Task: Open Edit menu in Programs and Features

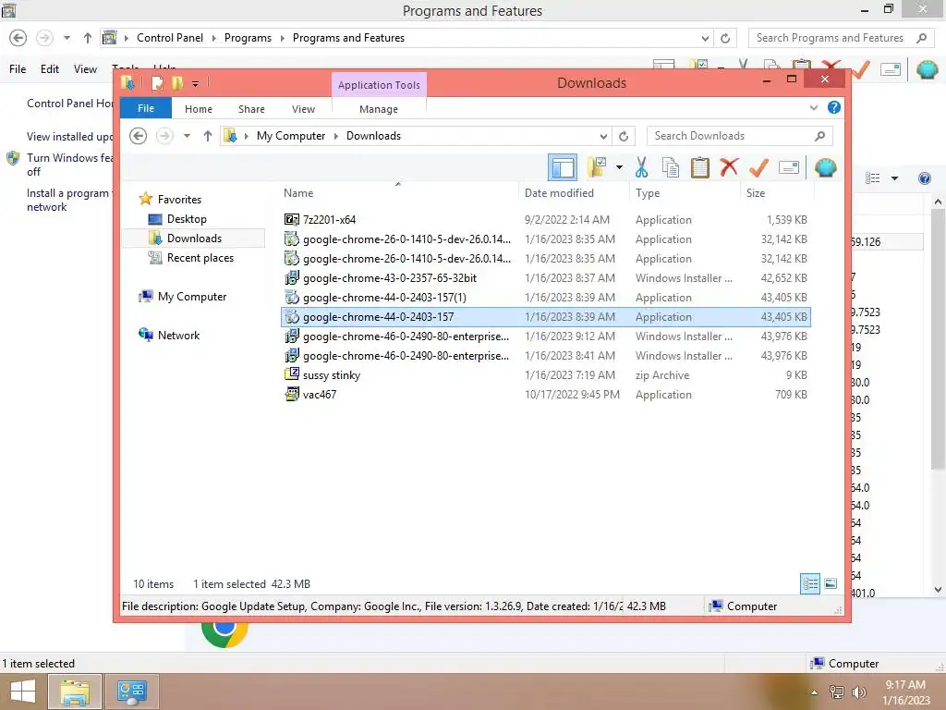Action: [50, 68]
